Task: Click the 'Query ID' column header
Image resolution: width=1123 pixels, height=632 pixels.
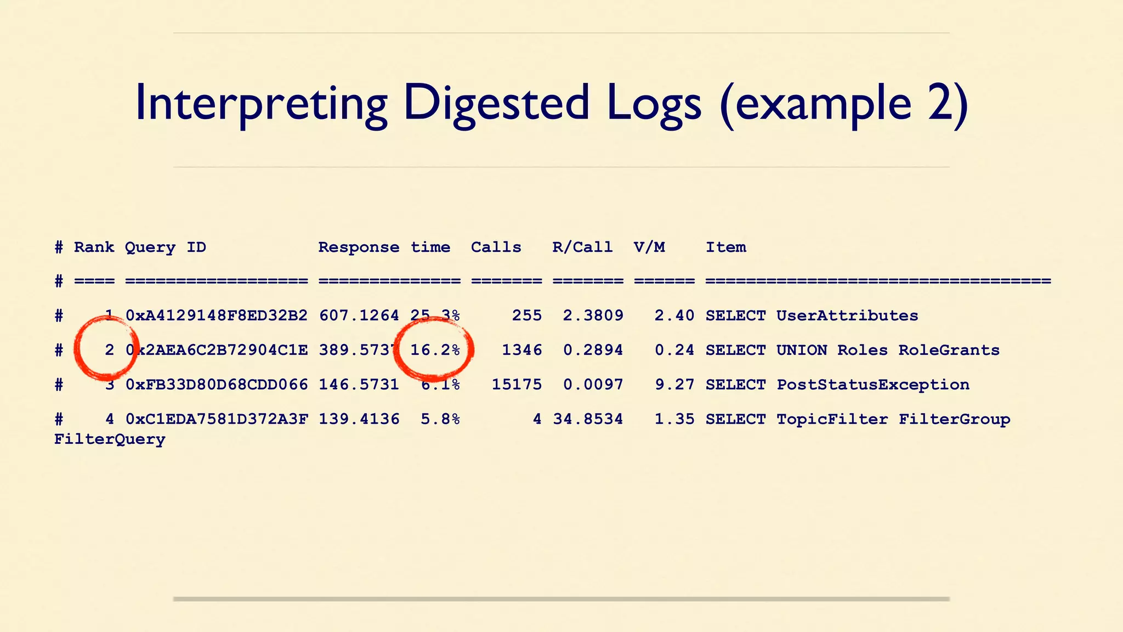Action: (166, 247)
